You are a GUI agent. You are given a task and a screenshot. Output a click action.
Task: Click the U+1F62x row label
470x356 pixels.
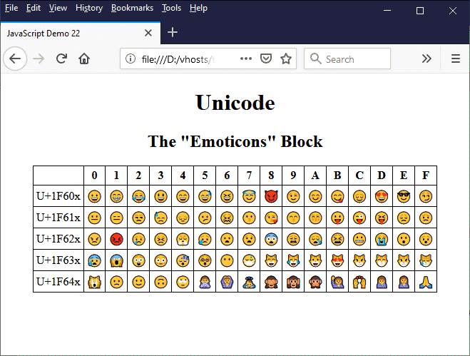coord(58,239)
